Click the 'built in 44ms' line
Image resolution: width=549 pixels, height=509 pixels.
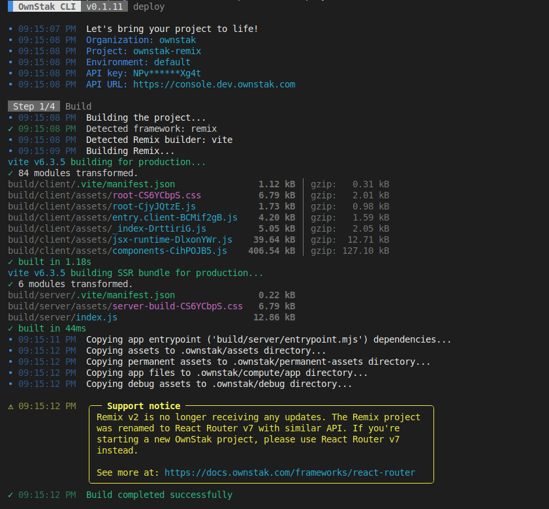tap(52, 328)
